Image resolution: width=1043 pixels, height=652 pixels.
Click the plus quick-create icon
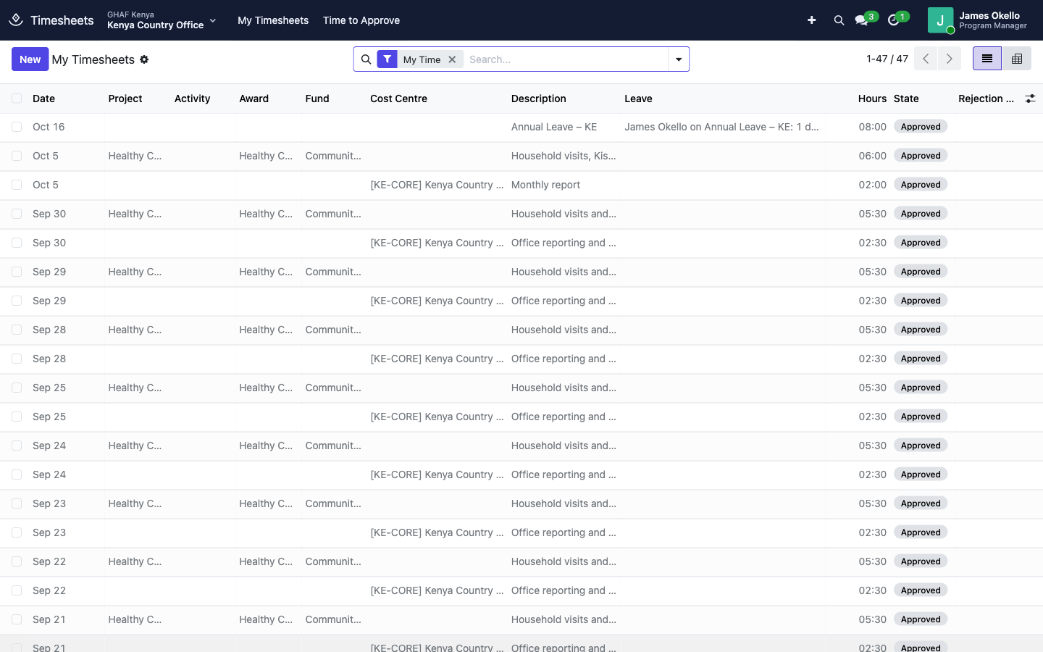(x=812, y=20)
